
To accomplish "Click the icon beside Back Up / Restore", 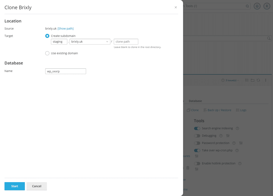I will point(205,110).
